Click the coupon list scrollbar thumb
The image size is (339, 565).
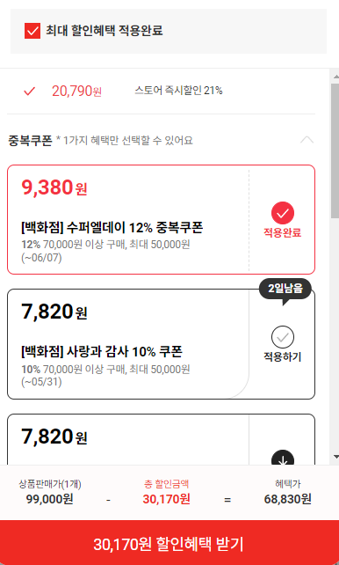point(335,150)
